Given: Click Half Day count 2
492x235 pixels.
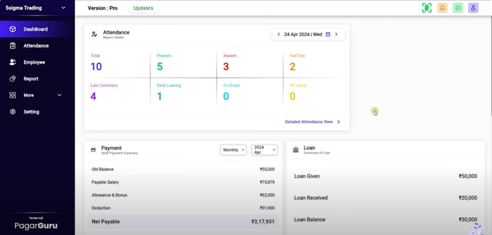Looking at the screenshot, I should point(292,67).
